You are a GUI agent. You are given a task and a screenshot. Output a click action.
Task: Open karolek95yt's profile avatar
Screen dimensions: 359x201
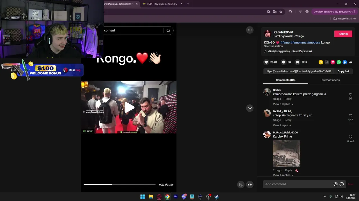[268, 34]
